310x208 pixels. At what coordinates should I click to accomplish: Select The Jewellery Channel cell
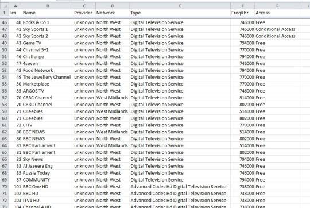48,77
